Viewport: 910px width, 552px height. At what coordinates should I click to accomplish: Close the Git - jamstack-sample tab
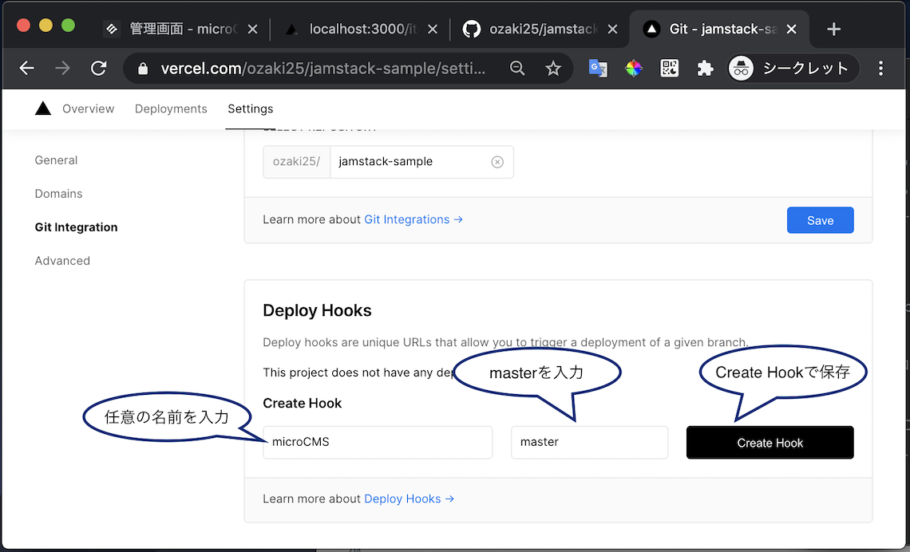point(792,29)
